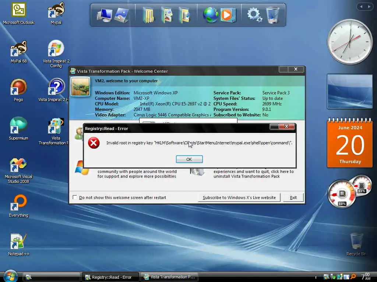The image size is (377, 282).
Task: Open Microsoft Outlook desktop icon
Action: click(18, 14)
